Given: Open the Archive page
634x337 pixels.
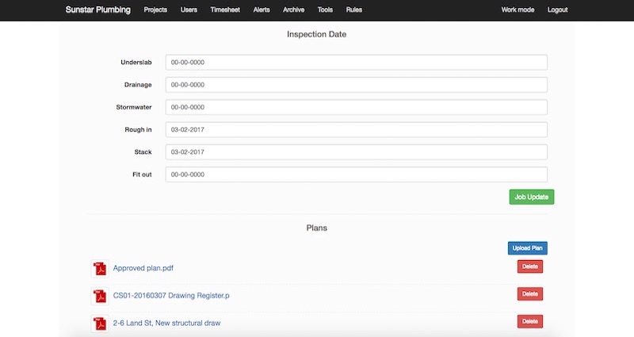Looking at the screenshot, I should (x=293, y=10).
